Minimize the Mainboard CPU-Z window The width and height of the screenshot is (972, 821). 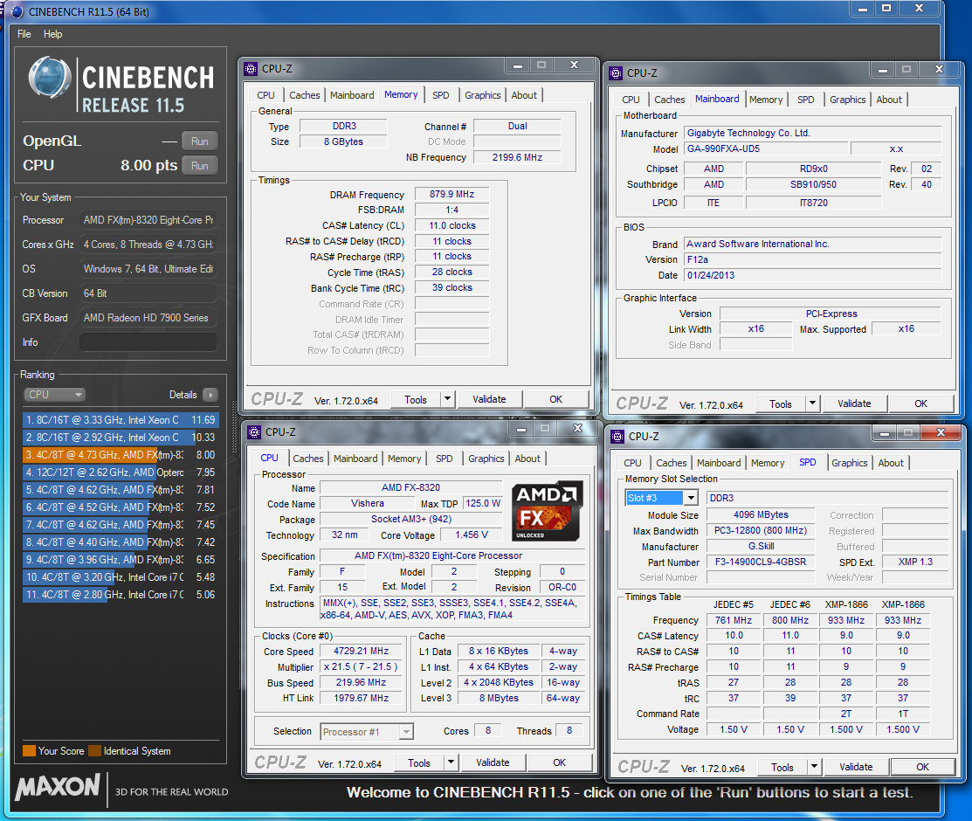(883, 70)
